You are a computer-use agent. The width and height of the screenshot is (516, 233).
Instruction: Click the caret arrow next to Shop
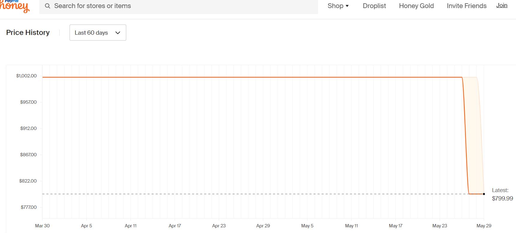(x=347, y=6)
